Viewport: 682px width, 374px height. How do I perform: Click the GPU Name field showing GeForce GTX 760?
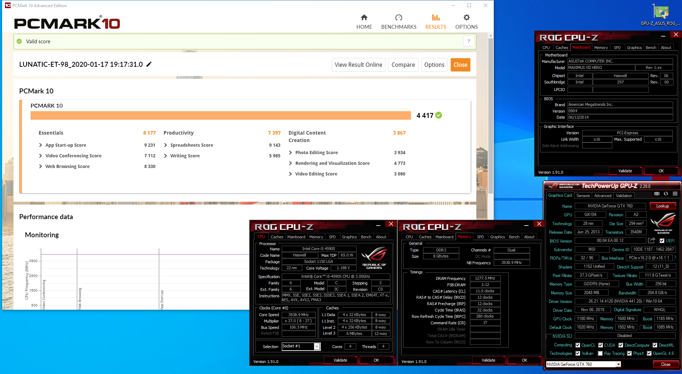pos(610,206)
